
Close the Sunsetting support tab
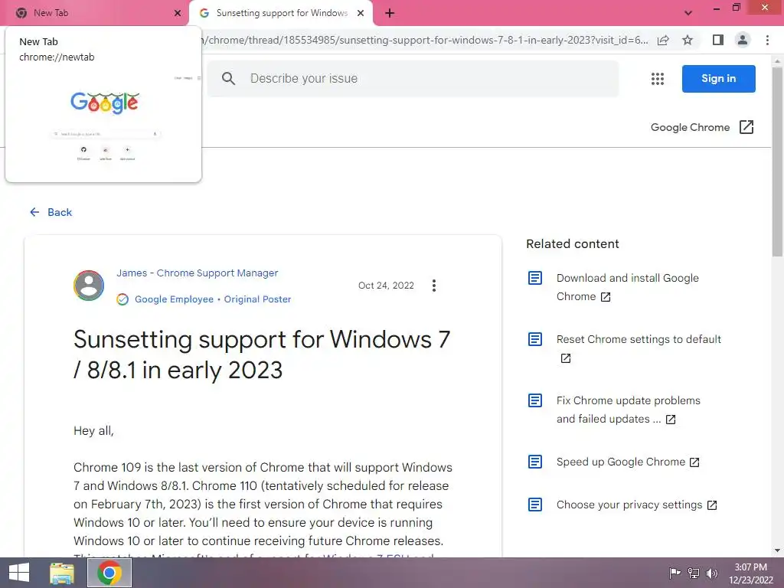coord(361,13)
